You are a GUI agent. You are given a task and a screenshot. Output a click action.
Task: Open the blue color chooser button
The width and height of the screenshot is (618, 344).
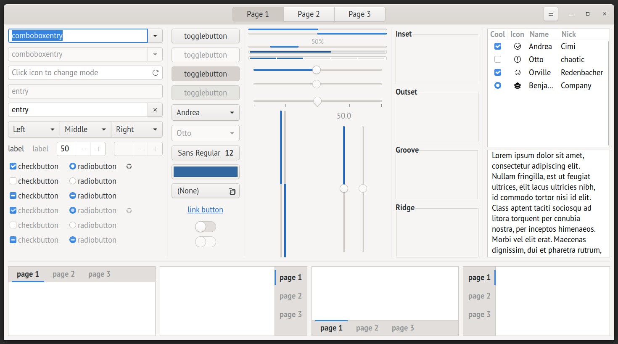(x=205, y=172)
